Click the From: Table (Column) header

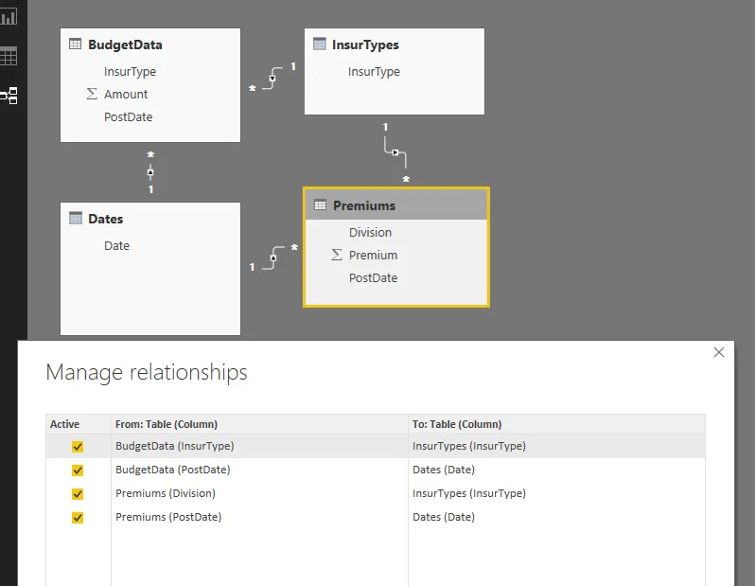point(167,424)
